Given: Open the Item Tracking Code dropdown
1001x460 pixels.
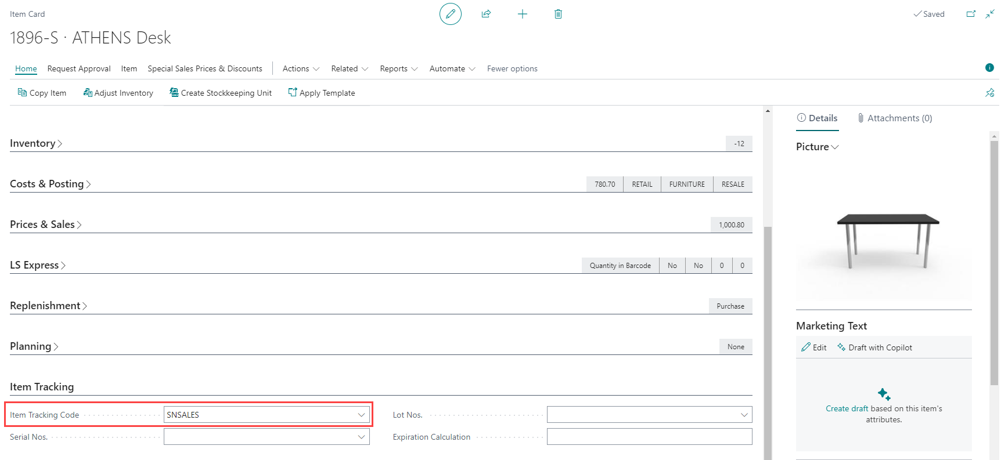Looking at the screenshot, I should 361,415.
